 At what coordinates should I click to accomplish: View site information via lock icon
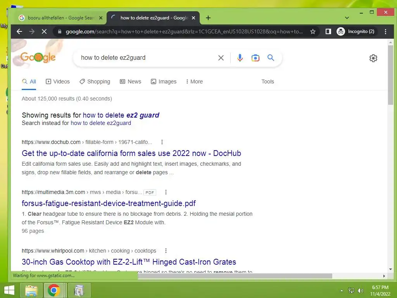[60, 31]
